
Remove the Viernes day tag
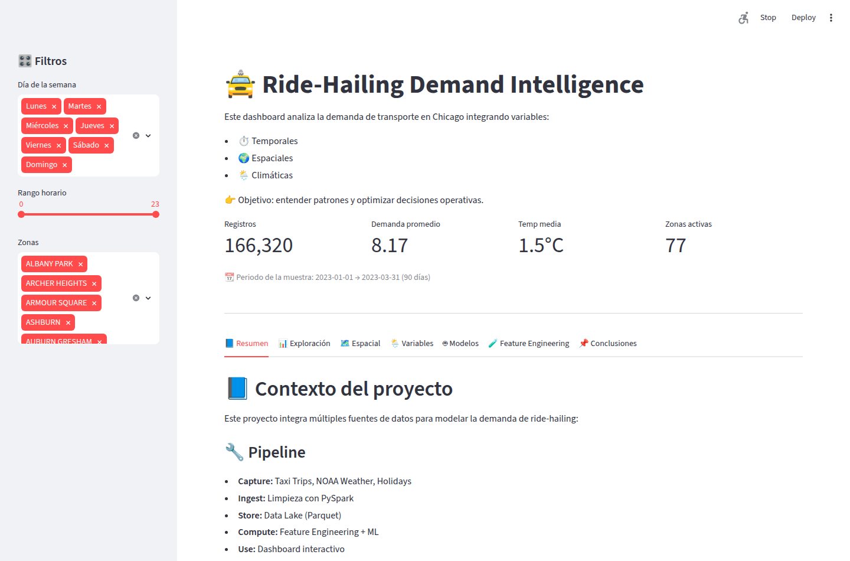(58, 146)
